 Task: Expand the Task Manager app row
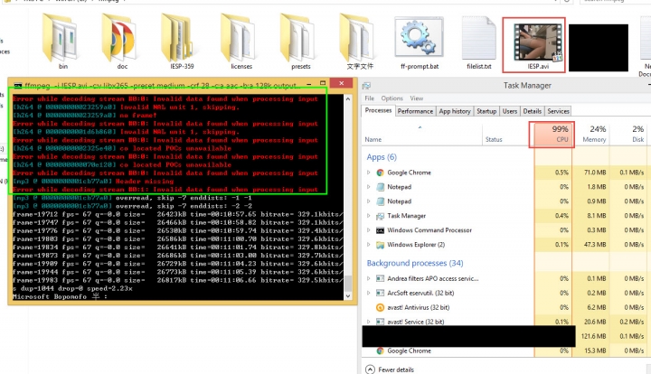(x=368, y=216)
